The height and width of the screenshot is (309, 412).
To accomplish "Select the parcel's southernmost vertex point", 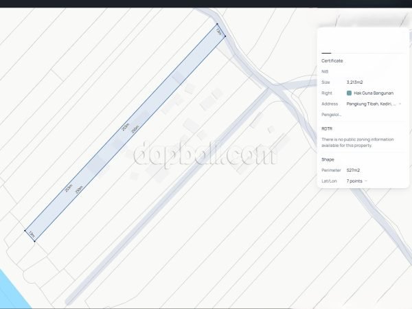I will tap(34, 240).
